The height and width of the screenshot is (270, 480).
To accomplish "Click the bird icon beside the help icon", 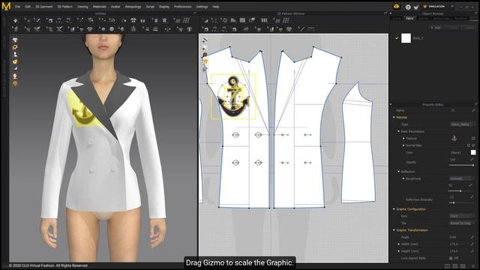I will click(x=416, y=7).
